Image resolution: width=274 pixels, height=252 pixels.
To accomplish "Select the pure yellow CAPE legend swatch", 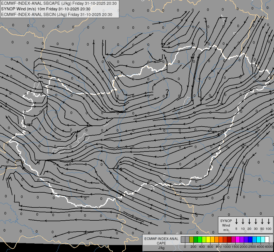I will click(208, 239).
